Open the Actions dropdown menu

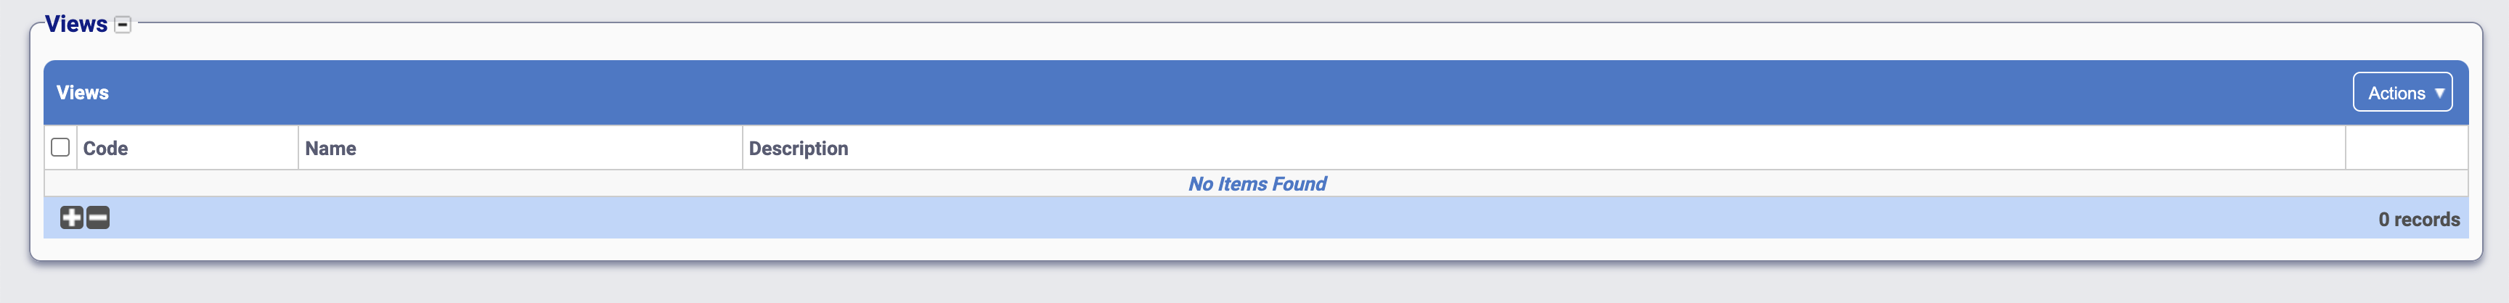coord(2402,92)
